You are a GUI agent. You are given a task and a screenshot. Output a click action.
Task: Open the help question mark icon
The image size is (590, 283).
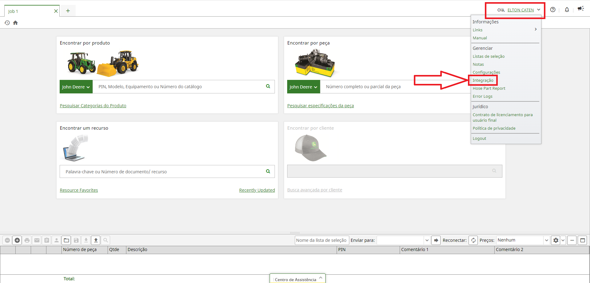(553, 10)
